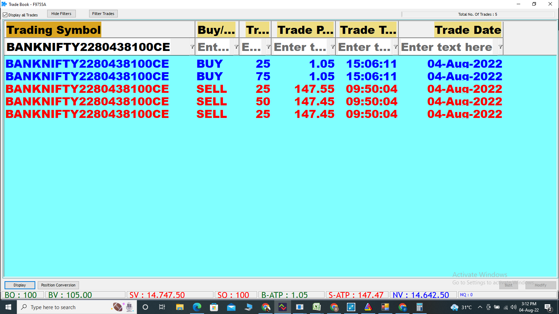
Task: Click the taskbar clock showing 3:12 PM
Action: pos(529,307)
